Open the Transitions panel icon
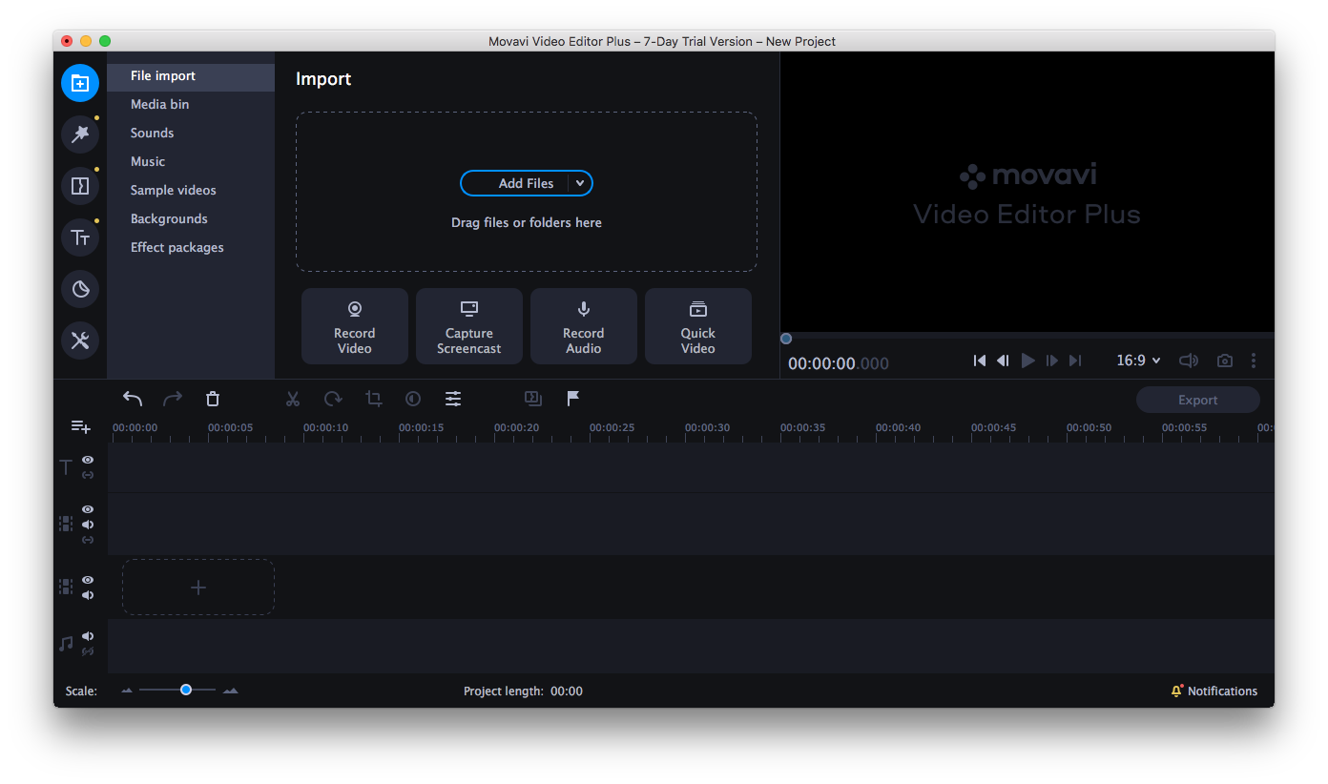The width and height of the screenshot is (1328, 784). point(80,186)
